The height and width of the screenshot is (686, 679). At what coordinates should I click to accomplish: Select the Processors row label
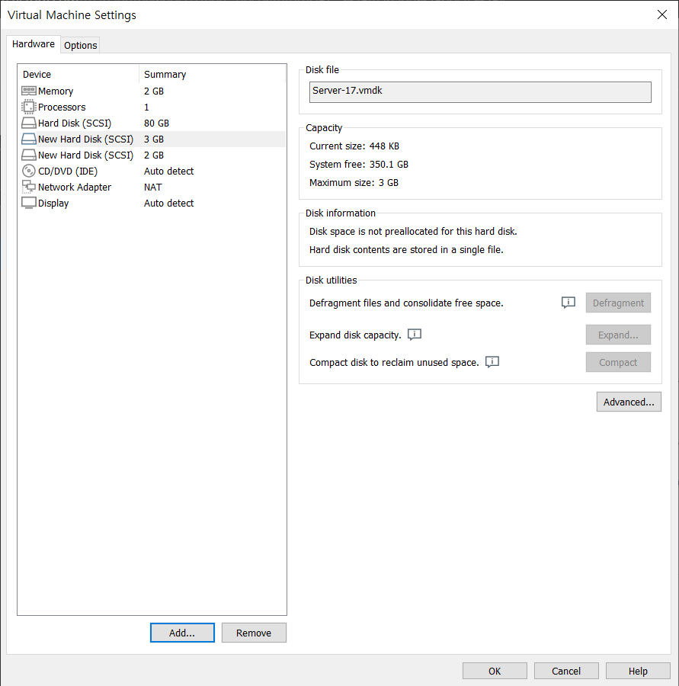(x=62, y=107)
